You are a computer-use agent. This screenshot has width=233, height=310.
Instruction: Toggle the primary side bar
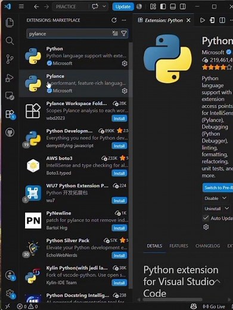coord(163,7)
